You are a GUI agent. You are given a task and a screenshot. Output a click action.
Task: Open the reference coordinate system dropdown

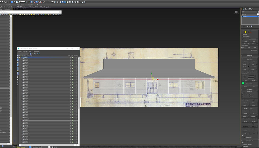click(x=23, y=2)
